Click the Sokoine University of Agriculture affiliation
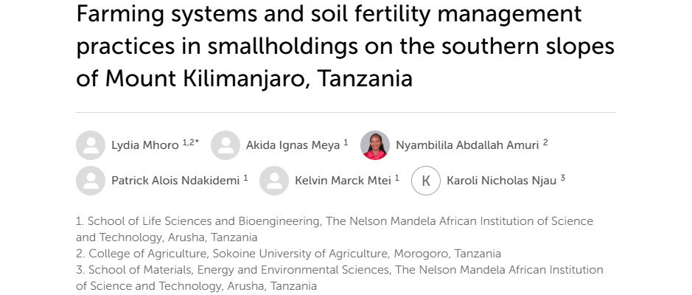692x295 pixels. [x=289, y=254]
